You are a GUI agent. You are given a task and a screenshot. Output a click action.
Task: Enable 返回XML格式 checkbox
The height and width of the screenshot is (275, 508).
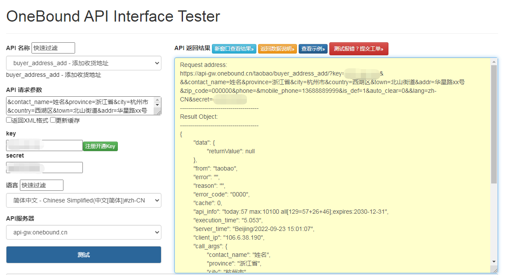pos(9,120)
